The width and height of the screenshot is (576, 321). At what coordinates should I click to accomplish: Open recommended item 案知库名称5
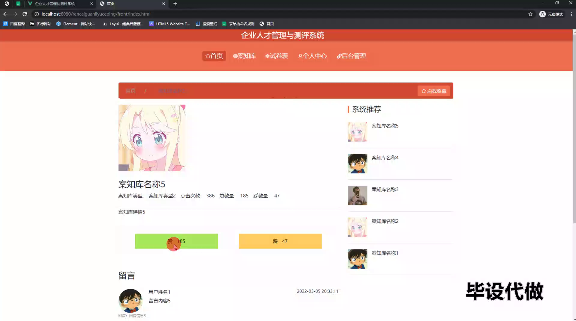tap(385, 126)
